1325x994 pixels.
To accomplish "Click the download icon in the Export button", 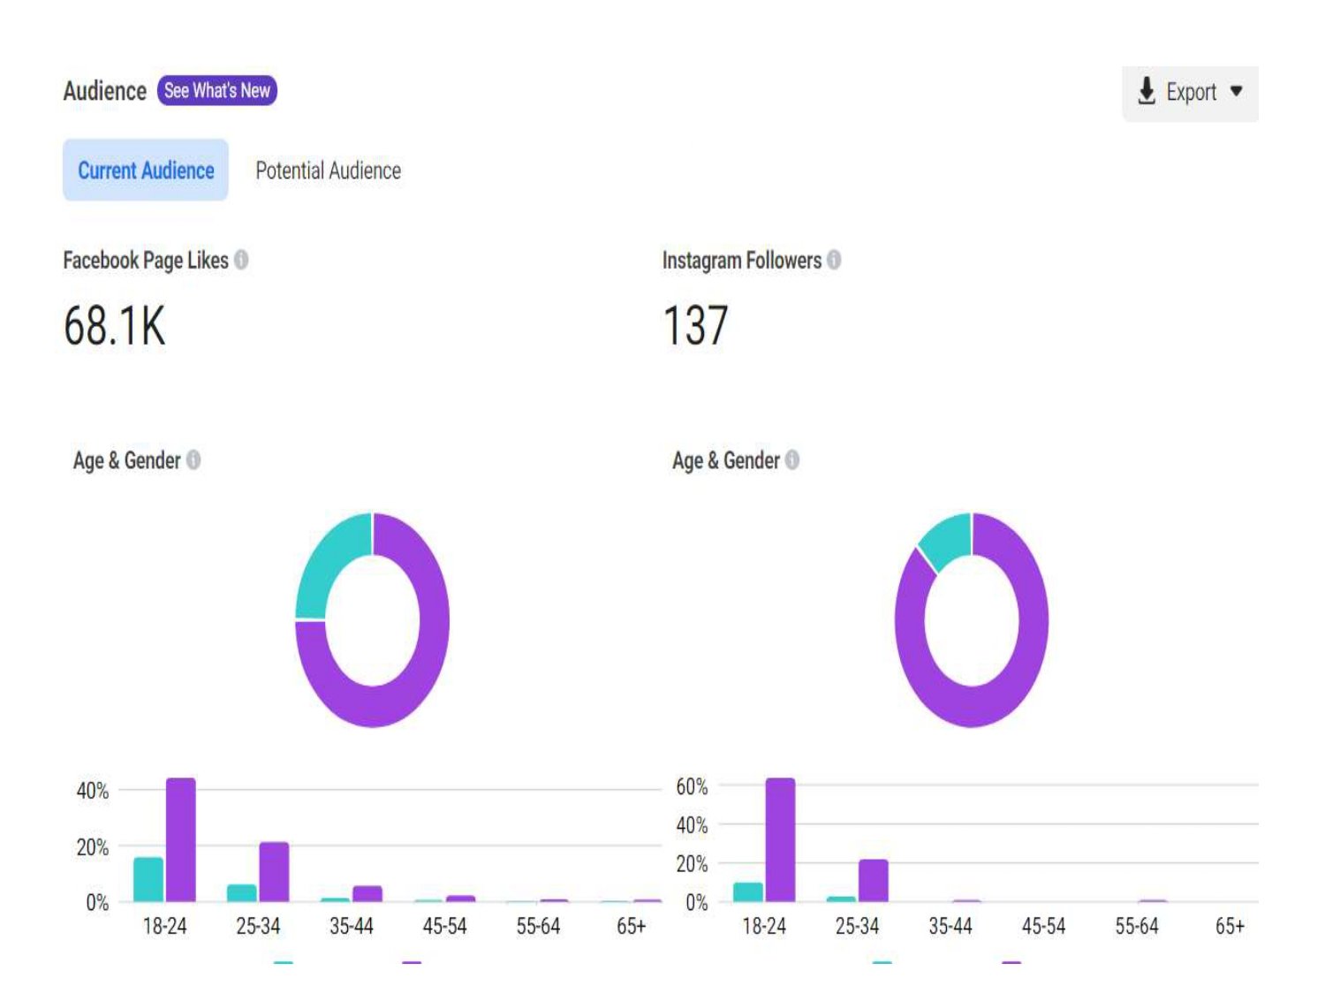I will coord(1146,91).
